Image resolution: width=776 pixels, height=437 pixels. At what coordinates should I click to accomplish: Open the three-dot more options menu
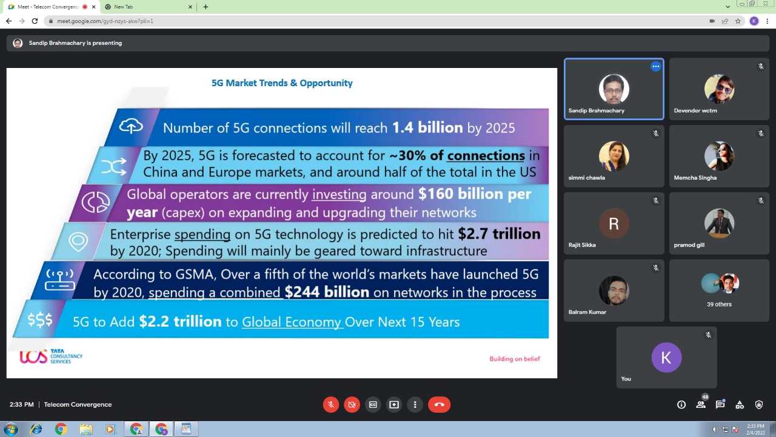click(415, 405)
